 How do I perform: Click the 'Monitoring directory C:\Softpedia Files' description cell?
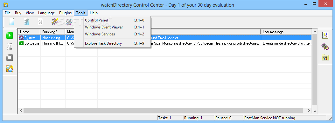[206, 43]
